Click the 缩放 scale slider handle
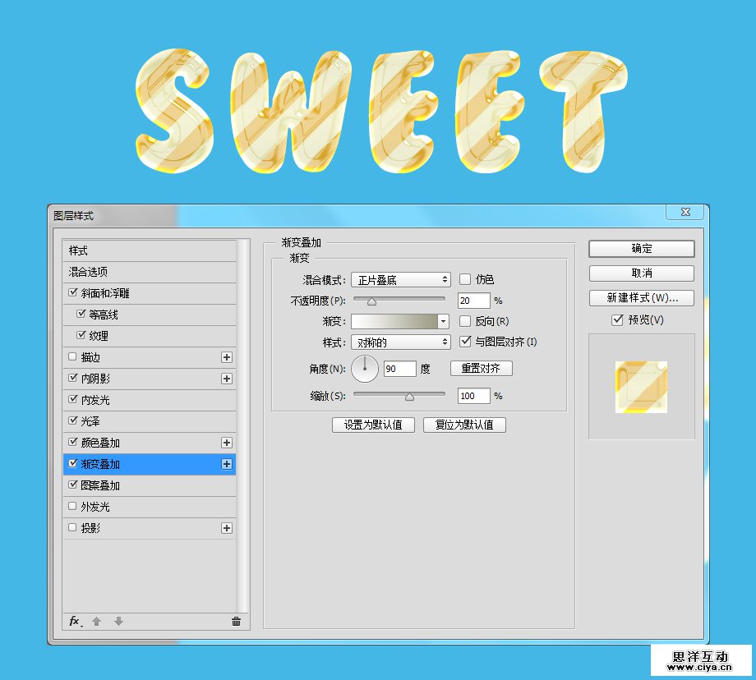This screenshot has height=680, width=756. coord(409,397)
